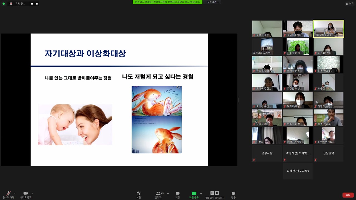This screenshot has width=356, height=200.
Task: Open the Security (보안) shield icon
Action: tap(139, 194)
